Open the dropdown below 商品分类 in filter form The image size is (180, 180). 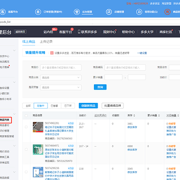[x=61, y=87]
